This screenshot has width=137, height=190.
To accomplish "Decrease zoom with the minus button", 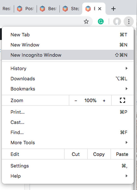I will (76, 101).
